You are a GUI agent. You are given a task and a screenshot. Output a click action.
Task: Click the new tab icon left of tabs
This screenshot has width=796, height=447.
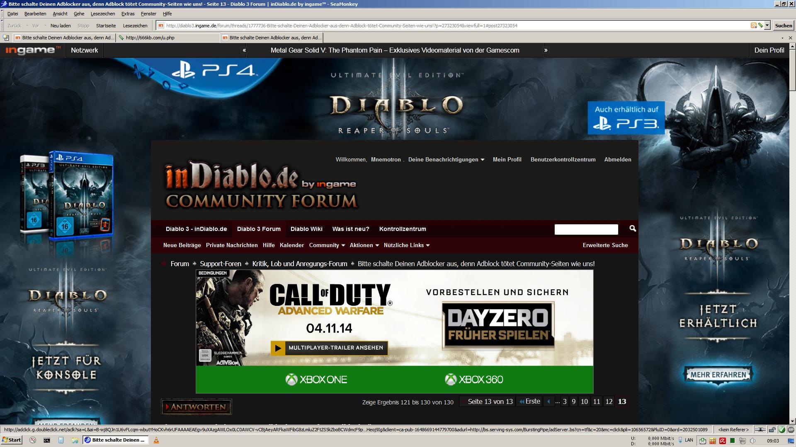pos(6,38)
